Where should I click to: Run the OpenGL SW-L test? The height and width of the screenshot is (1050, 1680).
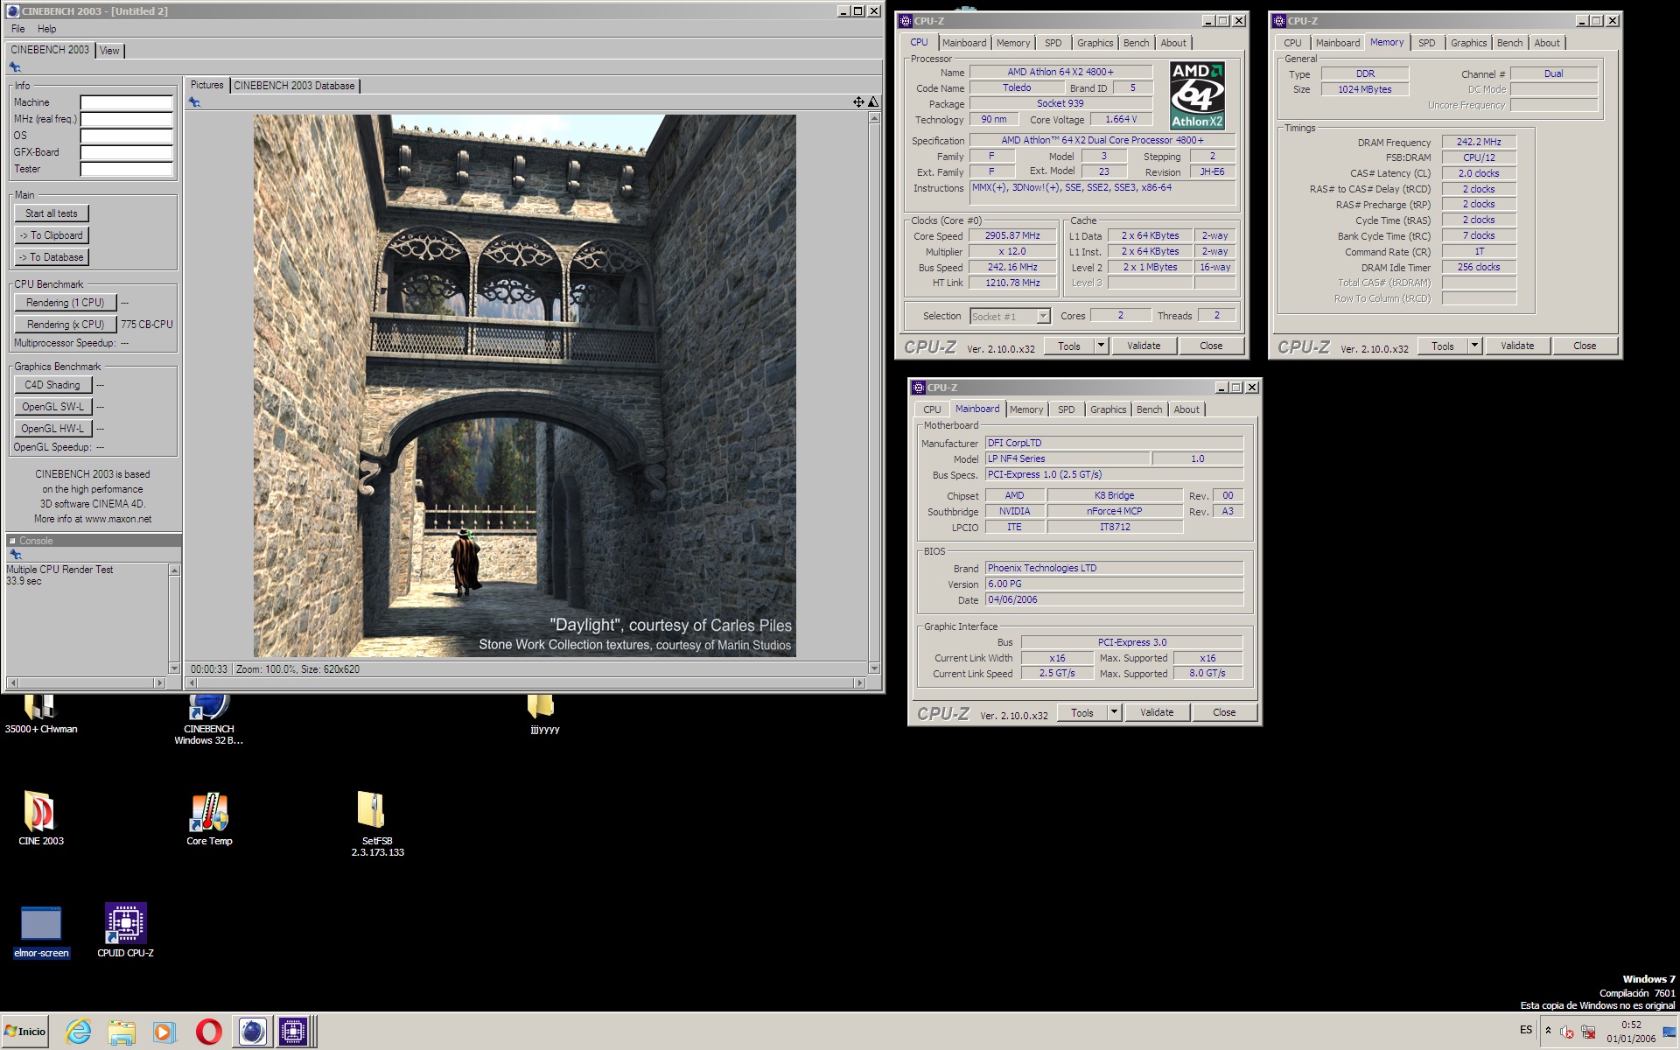(x=52, y=407)
